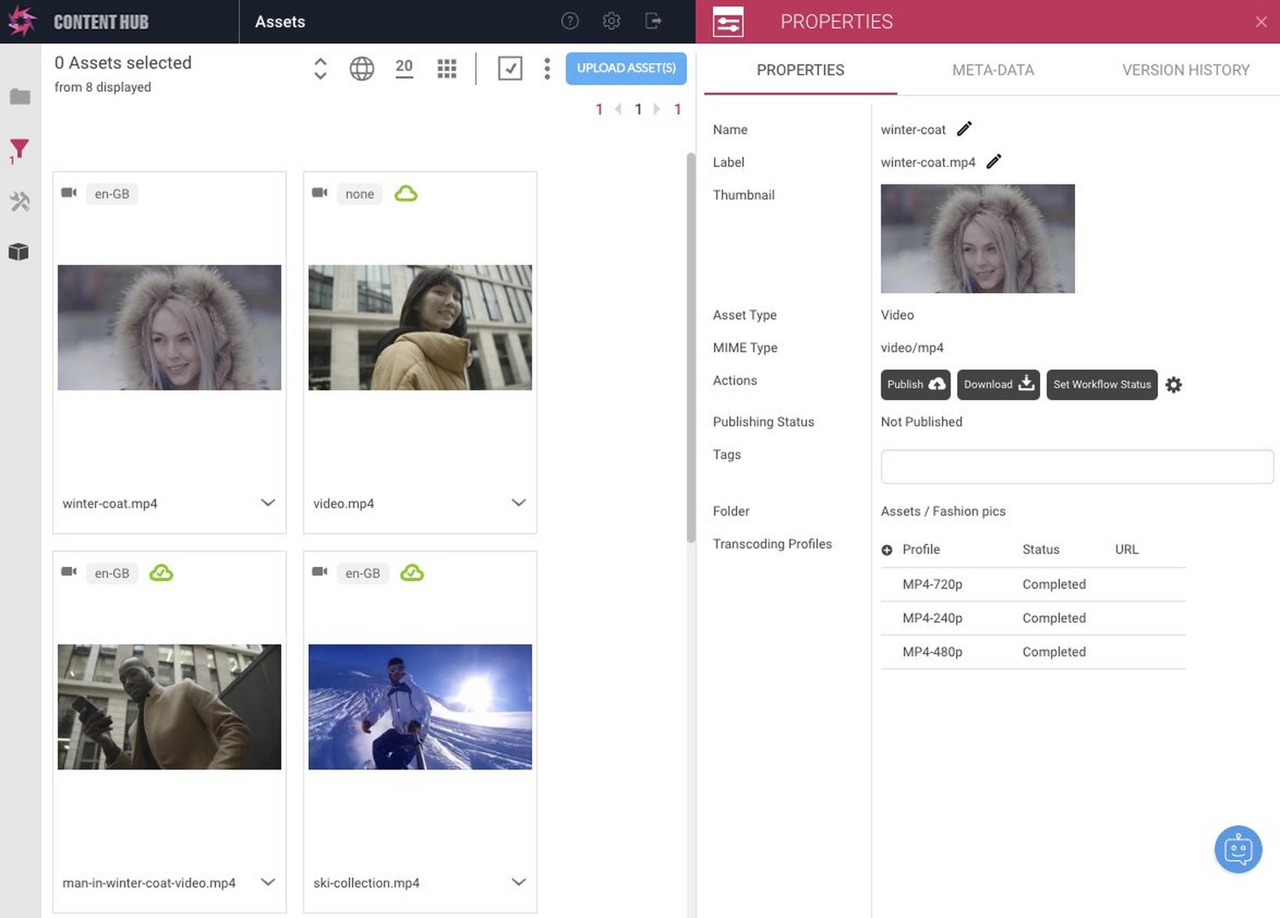This screenshot has height=918, width=1280.
Task: Open ski-collection.mp4 thumbnail image
Action: point(419,706)
